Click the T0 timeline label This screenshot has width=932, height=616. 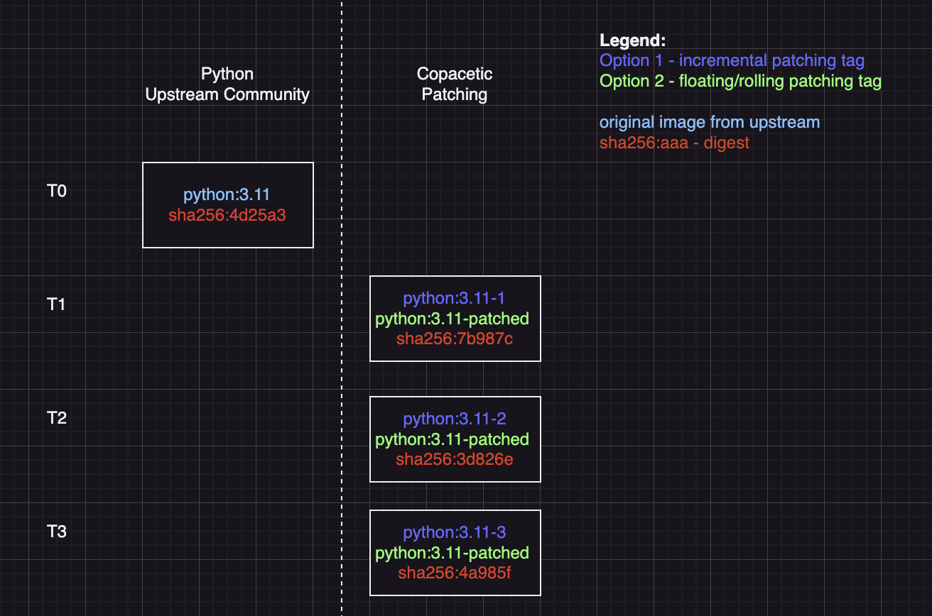point(57,191)
